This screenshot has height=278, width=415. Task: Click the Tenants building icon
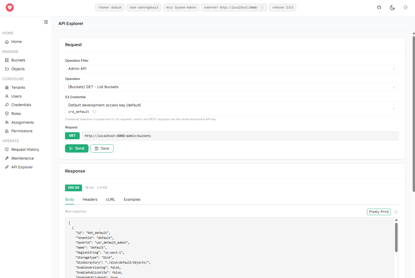[7, 87]
